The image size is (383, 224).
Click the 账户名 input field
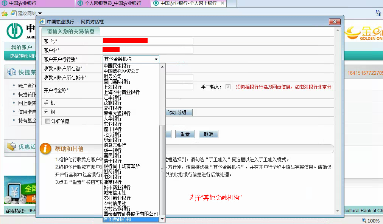[x=148, y=50]
